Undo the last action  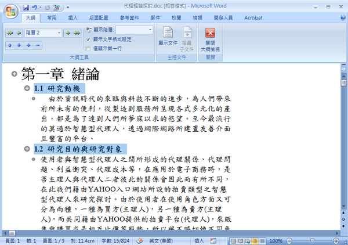34,8
